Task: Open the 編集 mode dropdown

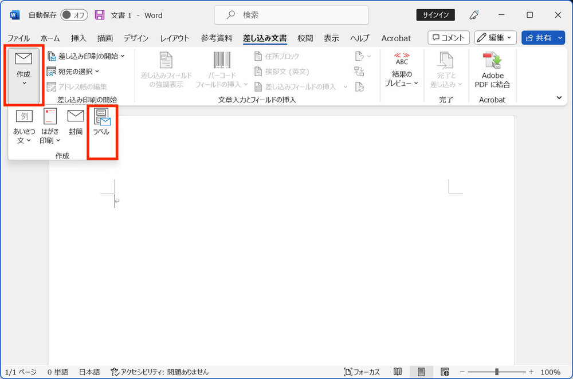Action: 496,38
